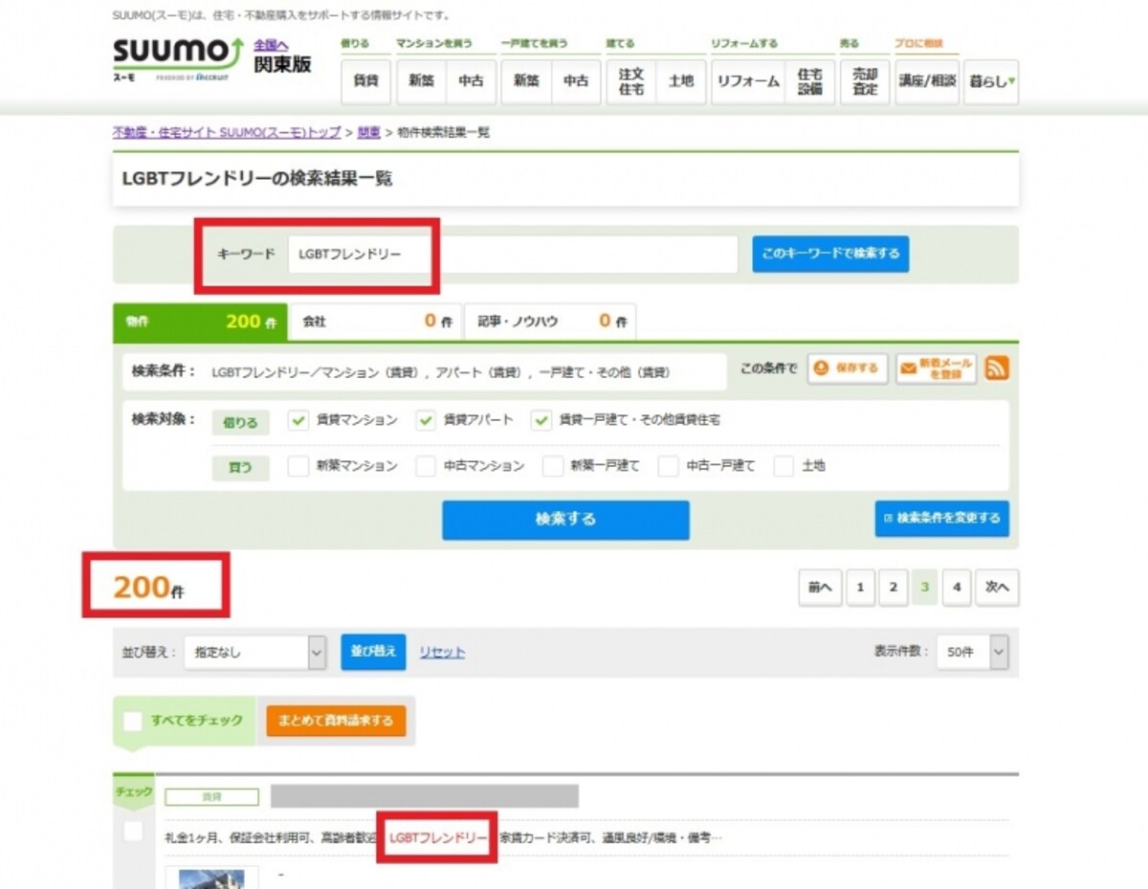Uncheck 賃貸アパート checkbox
The height and width of the screenshot is (889, 1148).
[426, 420]
